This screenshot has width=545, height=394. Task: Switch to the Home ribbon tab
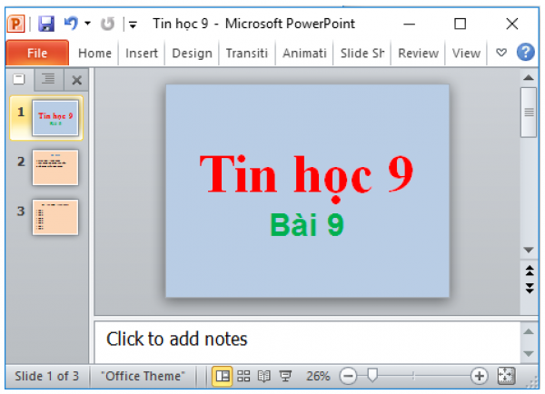coord(94,54)
